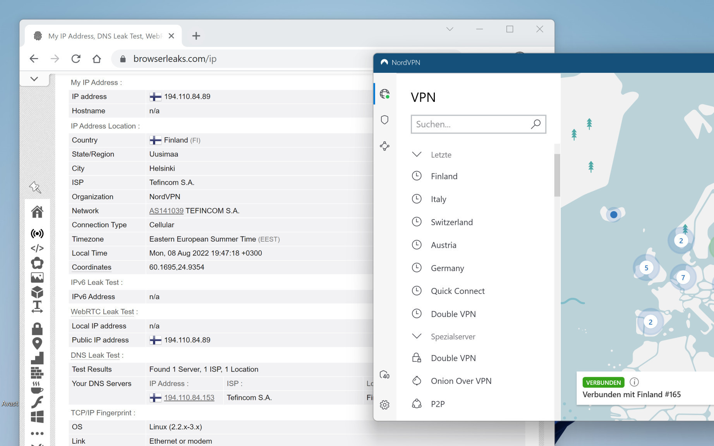This screenshot has height=446, width=714.
Task: Open the more tools ellipsis sidebar icon
Action: 37,433
